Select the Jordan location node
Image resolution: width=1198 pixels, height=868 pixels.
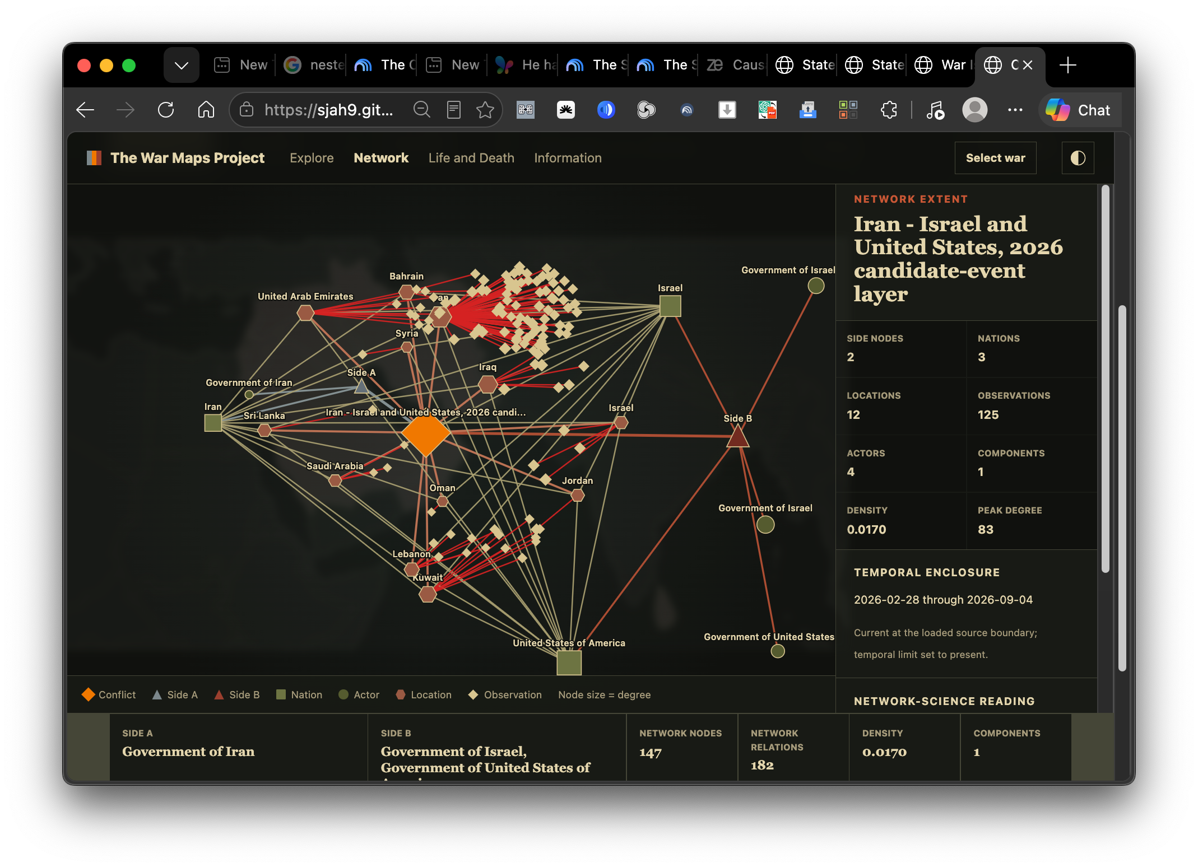pyautogui.click(x=578, y=495)
